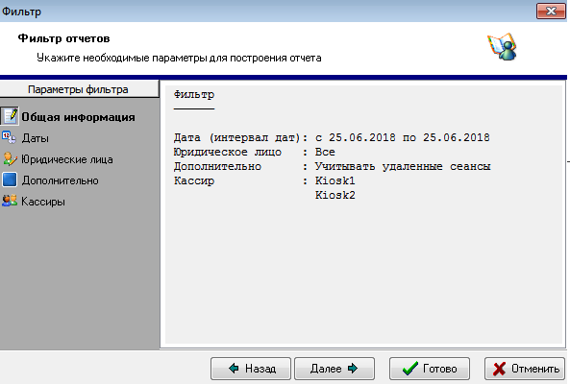
Task: Open the Даты filter section
Action: point(35,138)
